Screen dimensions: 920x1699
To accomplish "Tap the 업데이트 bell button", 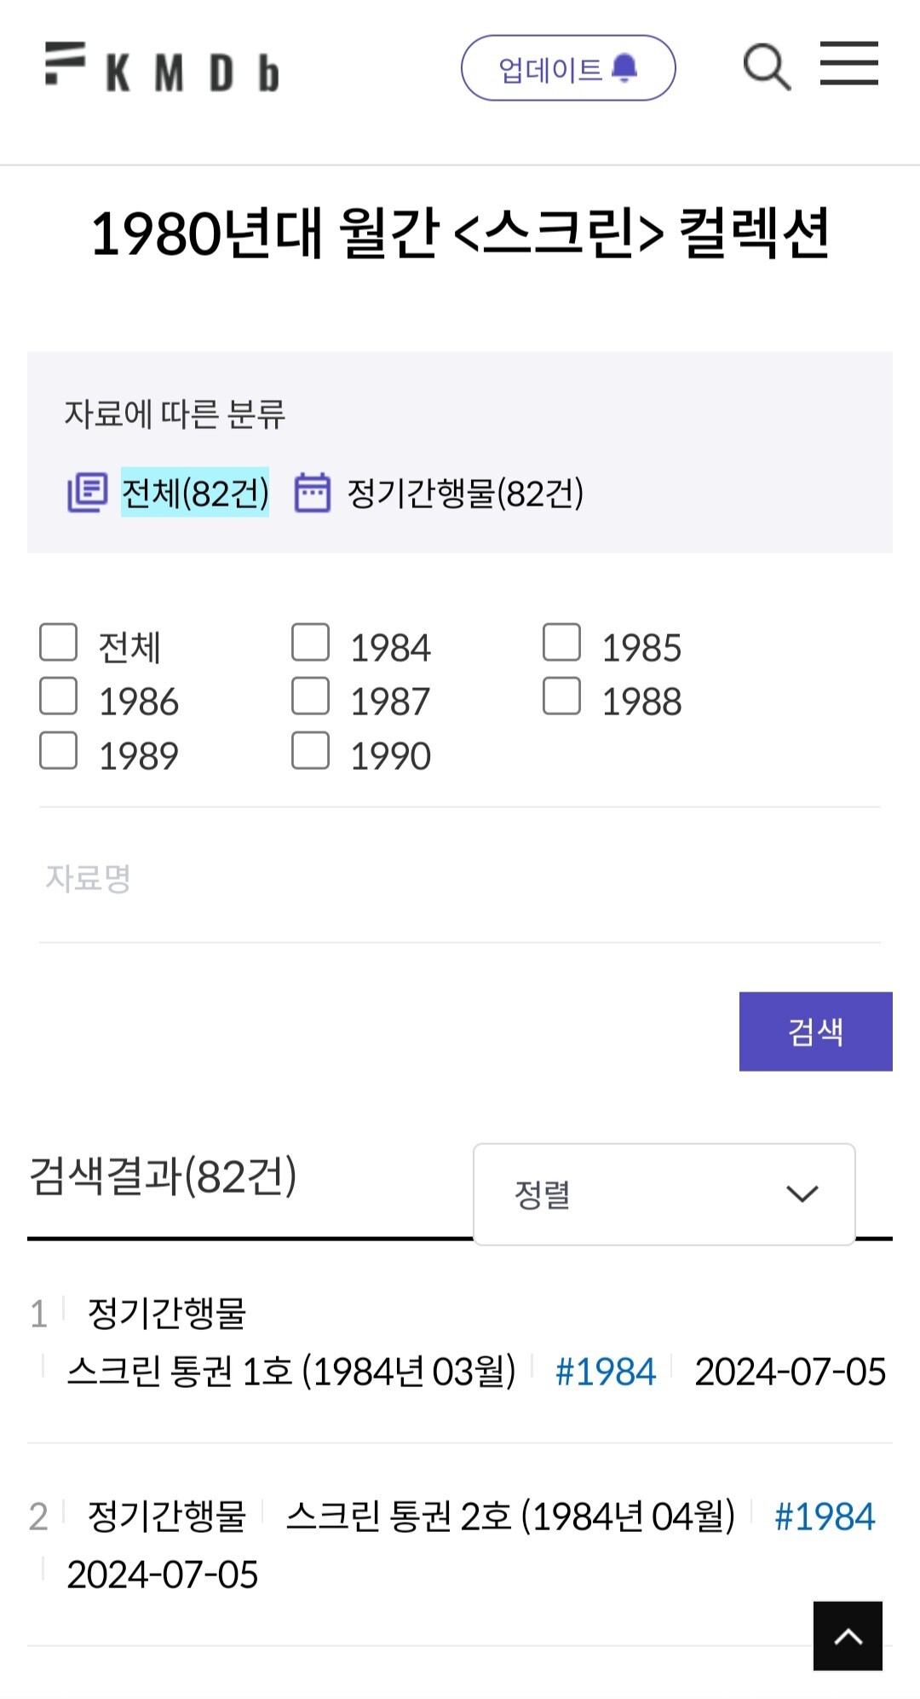I will 568,68.
